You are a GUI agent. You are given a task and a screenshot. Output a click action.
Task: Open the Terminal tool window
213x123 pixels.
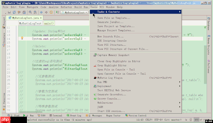(x=56, y=116)
